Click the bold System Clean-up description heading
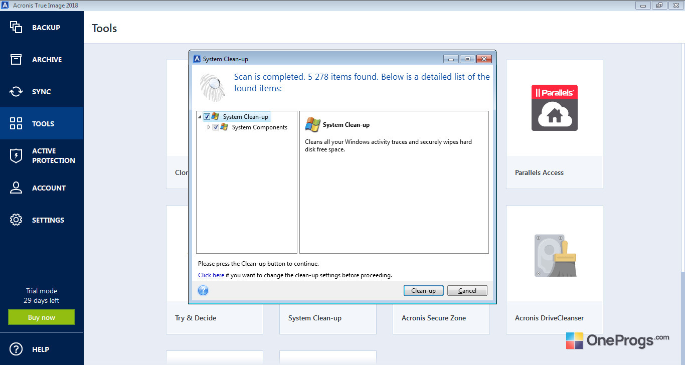The width and height of the screenshot is (685, 365). [346, 125]
